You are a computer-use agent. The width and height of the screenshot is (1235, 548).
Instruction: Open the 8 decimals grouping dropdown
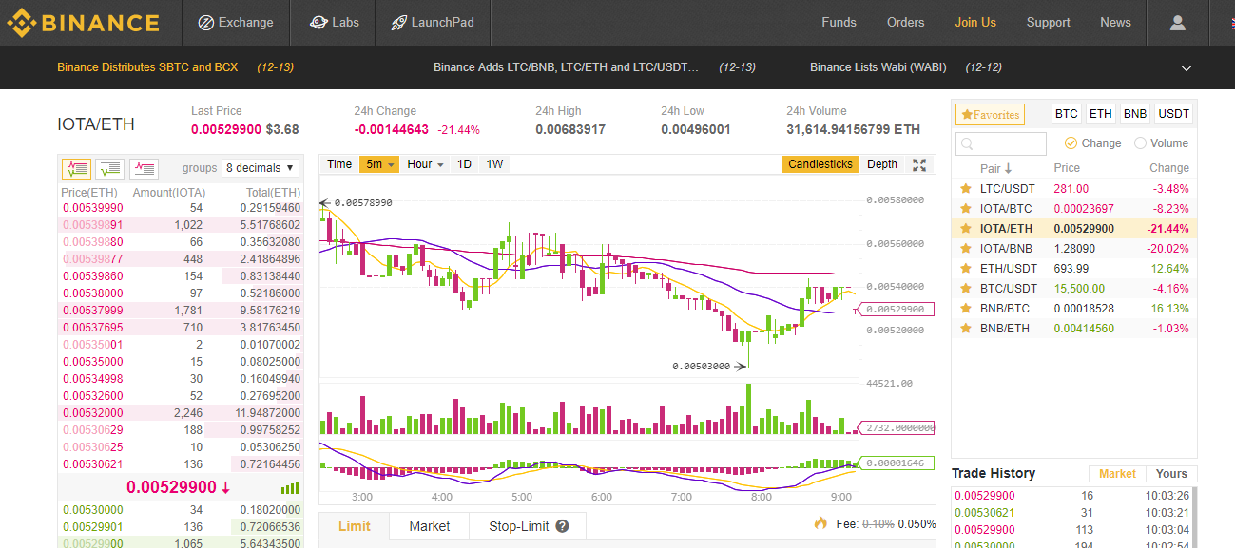click(x=260, y=168)
